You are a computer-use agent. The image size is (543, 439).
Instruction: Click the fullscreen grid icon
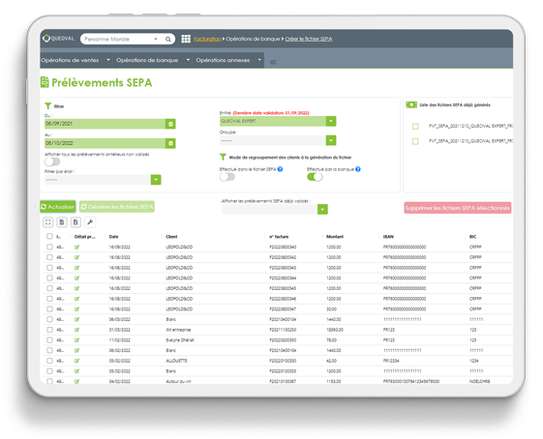pos(48,222)
